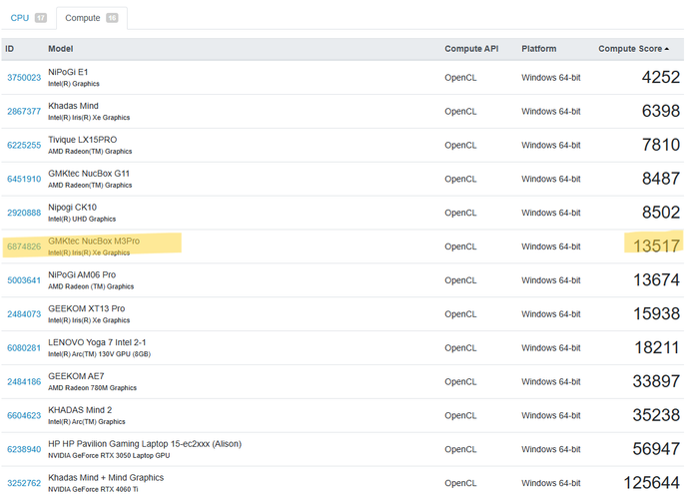The height and width of the screenshot is (499, 691).
Task: Click the score 4252
Action: coord(661,78)
